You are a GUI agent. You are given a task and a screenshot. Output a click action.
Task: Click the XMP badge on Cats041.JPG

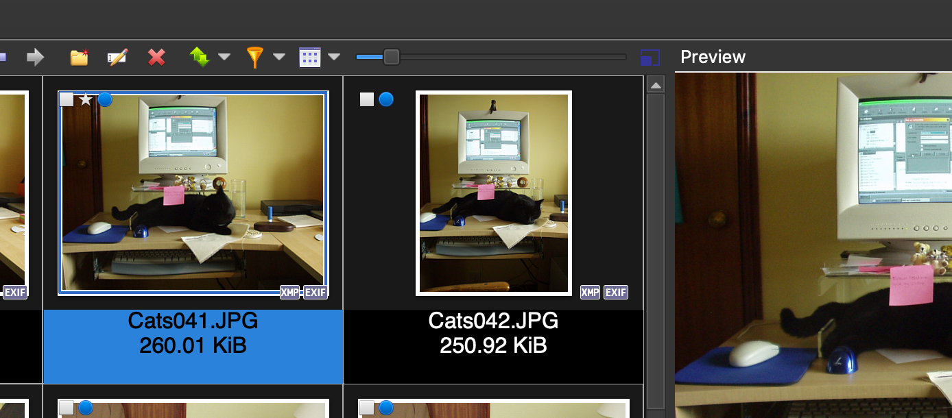290,293
